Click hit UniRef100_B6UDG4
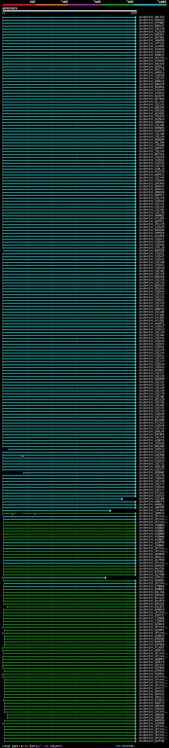This screenshot has height=748, width=169. point(151,87)
